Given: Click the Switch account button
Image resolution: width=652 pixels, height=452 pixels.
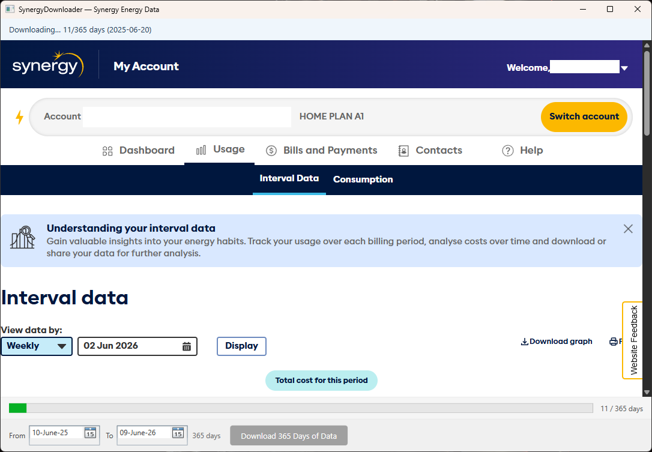Looking at the screenshot, I should click(x=584, y=117).
